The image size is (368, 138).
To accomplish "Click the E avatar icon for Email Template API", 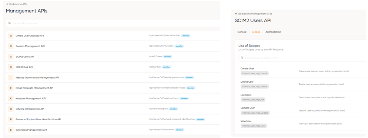I will [x=11, y=88].
